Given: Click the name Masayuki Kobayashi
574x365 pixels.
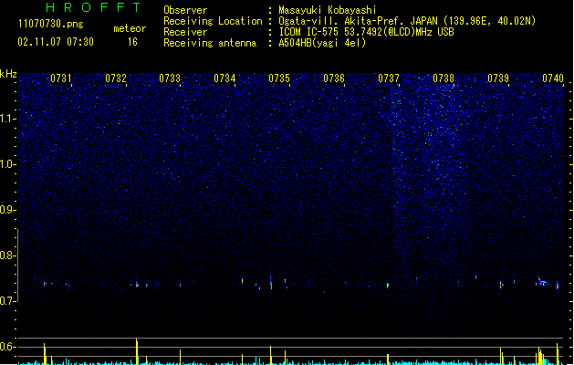Looking at the screenshot, I should click(x=328, y=10).
